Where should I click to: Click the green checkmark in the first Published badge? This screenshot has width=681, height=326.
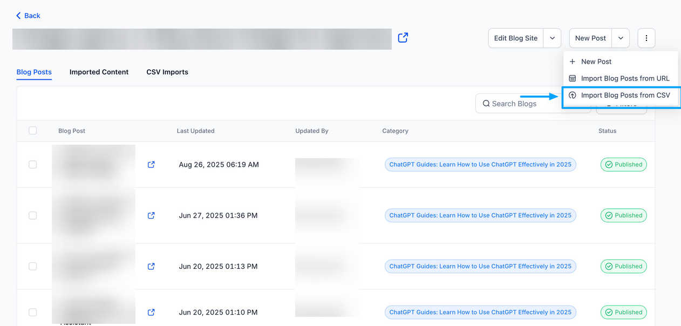(609, 165)
